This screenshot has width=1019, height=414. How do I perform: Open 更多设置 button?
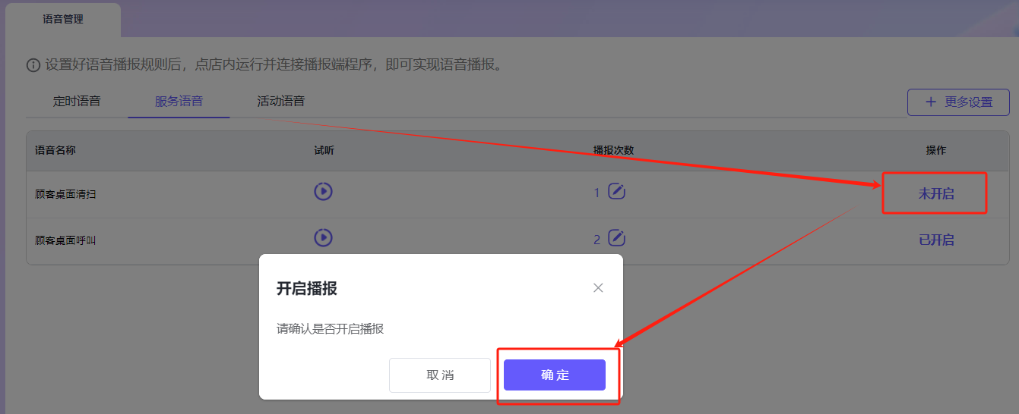click(958, 102)
